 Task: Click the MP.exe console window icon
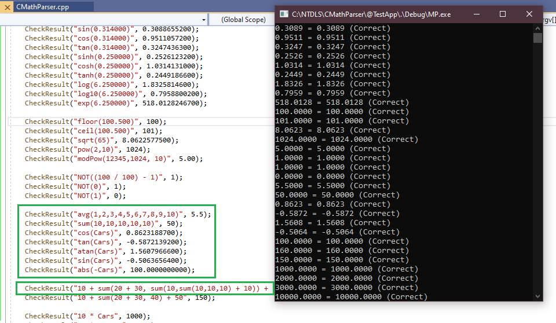[x=284, y=14]
